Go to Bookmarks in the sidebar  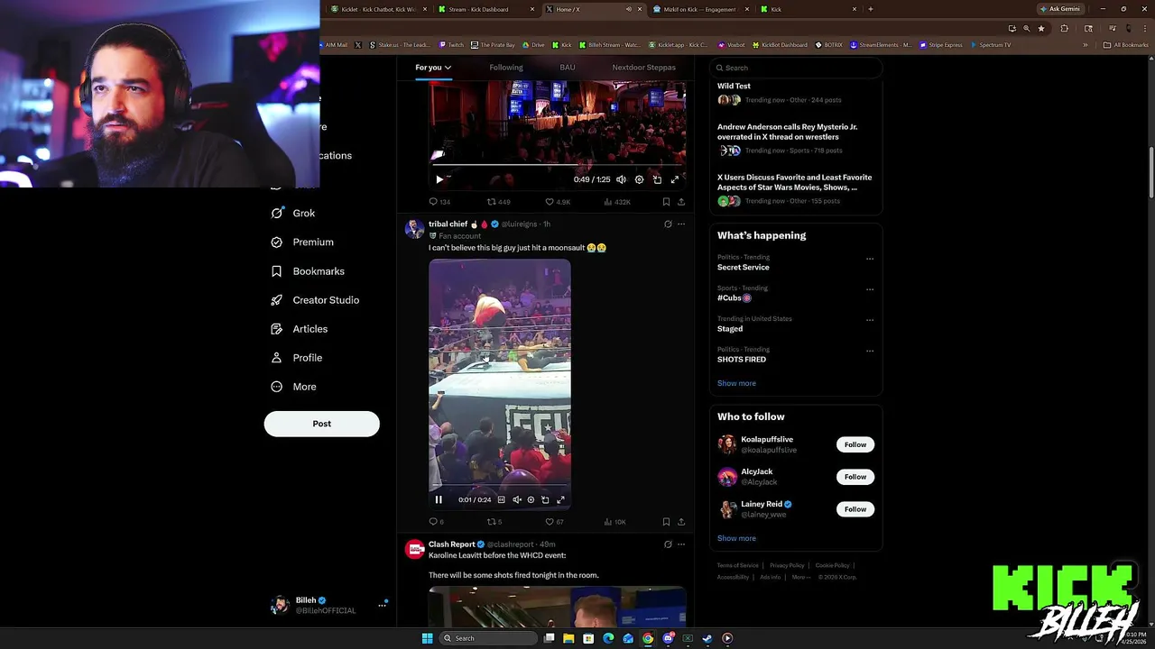pos(308,270)
